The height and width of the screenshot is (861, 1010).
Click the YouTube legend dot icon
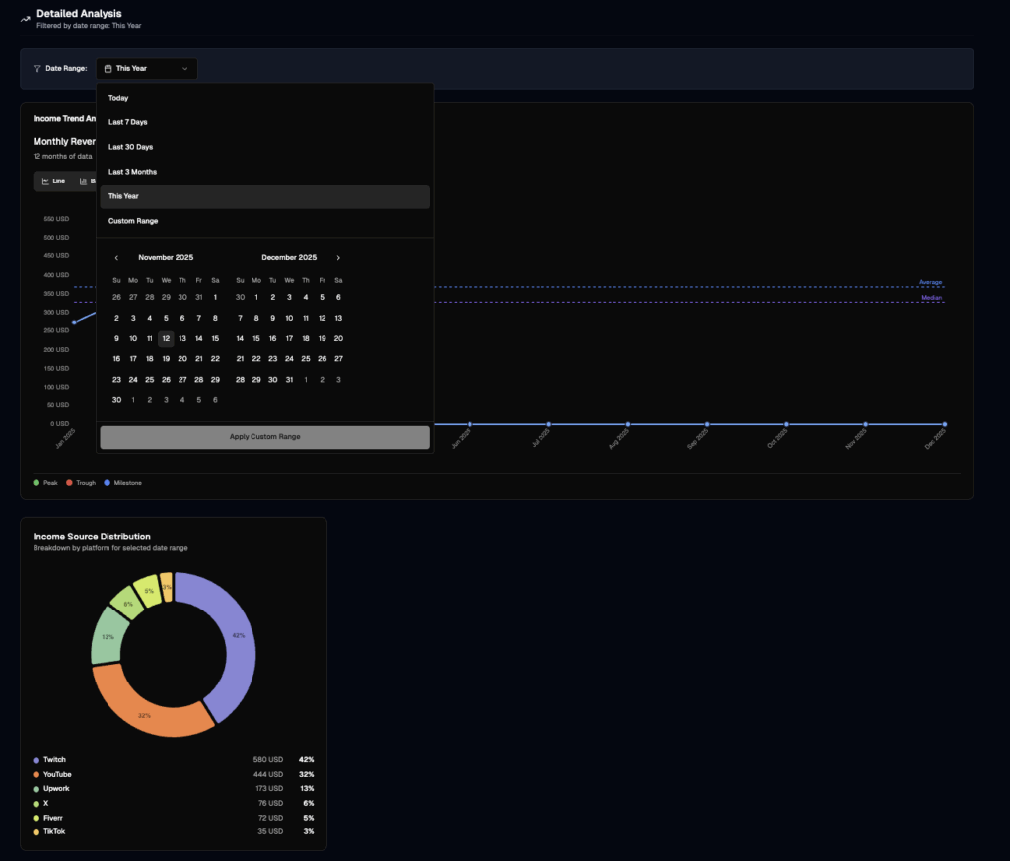click(36, 774)
